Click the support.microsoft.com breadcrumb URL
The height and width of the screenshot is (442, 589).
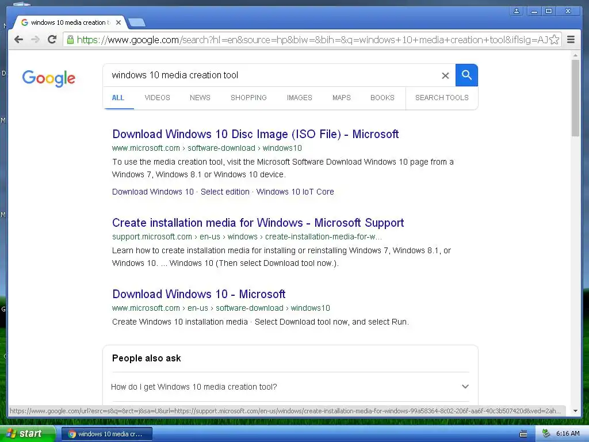click(247, 237)
